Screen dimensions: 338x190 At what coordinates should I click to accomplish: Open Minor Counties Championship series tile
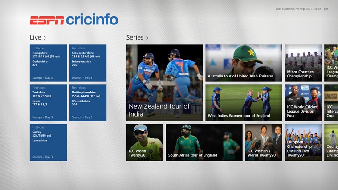[x=303, y=63]
